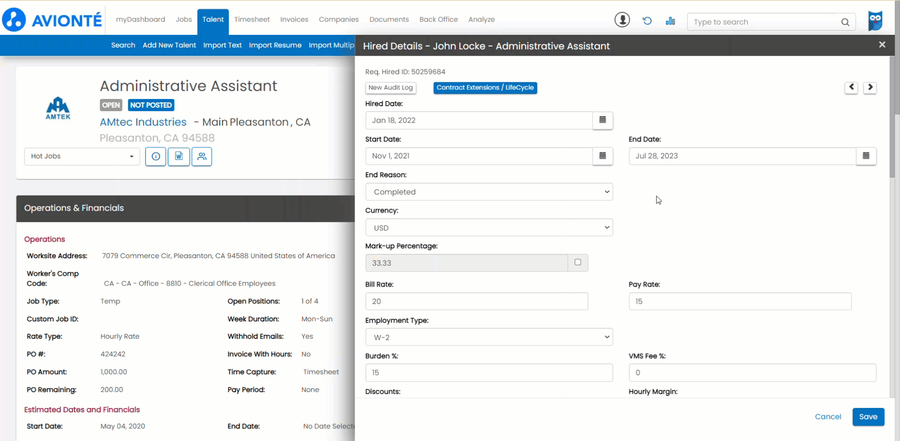This screenshot has height=441, width=900.
Task: Click Add New Talent submenu item
Action: [169, 45]
